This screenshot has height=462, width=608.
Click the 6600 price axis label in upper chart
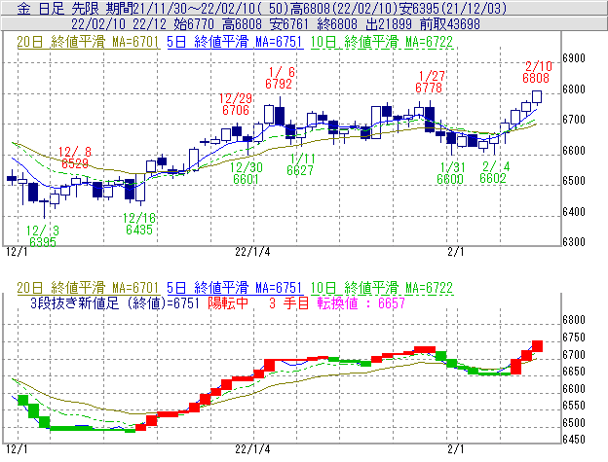pyautogui.click(x=574, y=150)
